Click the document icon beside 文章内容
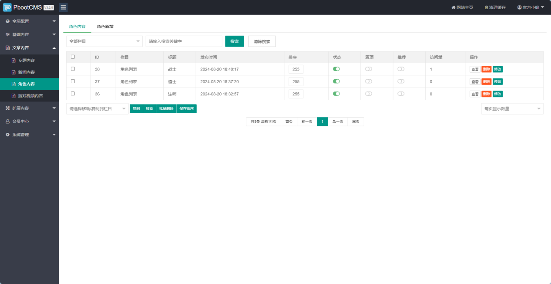The height and width of the screenshot is (284, 551). coord(7,47)
